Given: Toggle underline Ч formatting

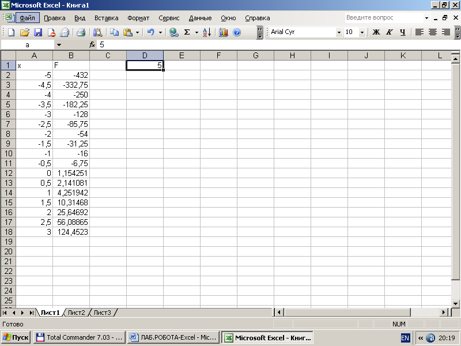Looking at the screenshot, I should [402, 32].
